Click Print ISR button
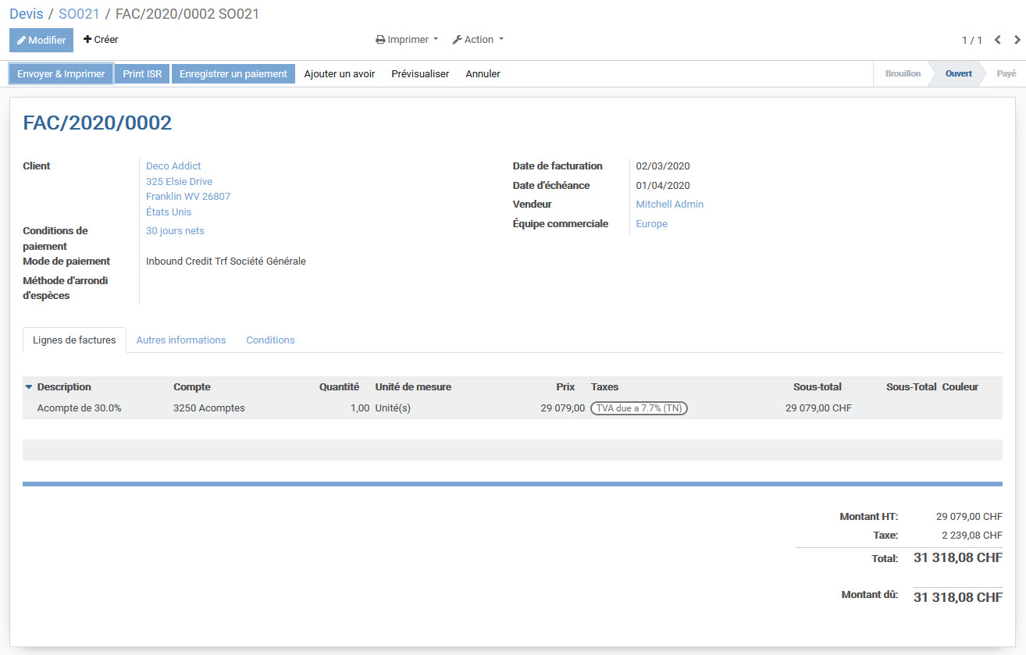1026x655 pixels. [142, 74]
